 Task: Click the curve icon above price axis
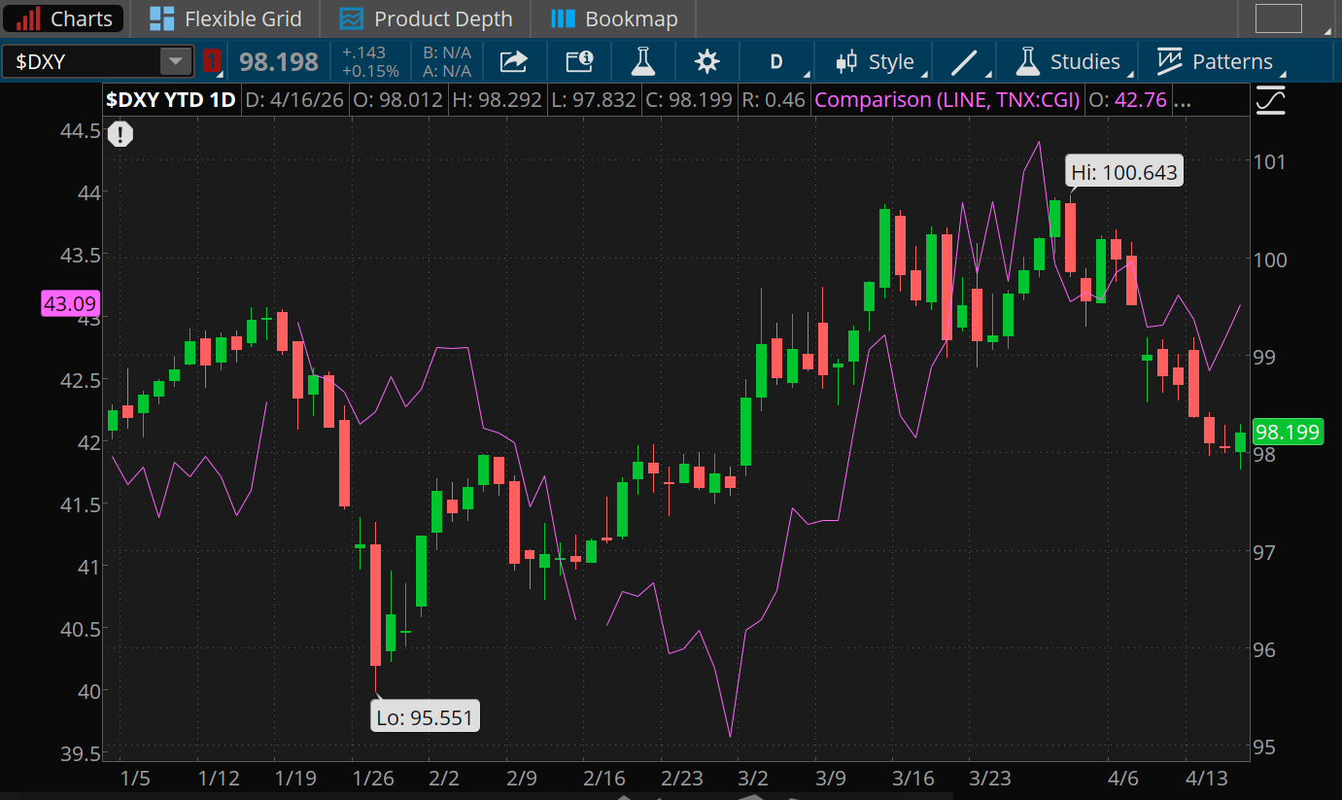pos(1270,100)
